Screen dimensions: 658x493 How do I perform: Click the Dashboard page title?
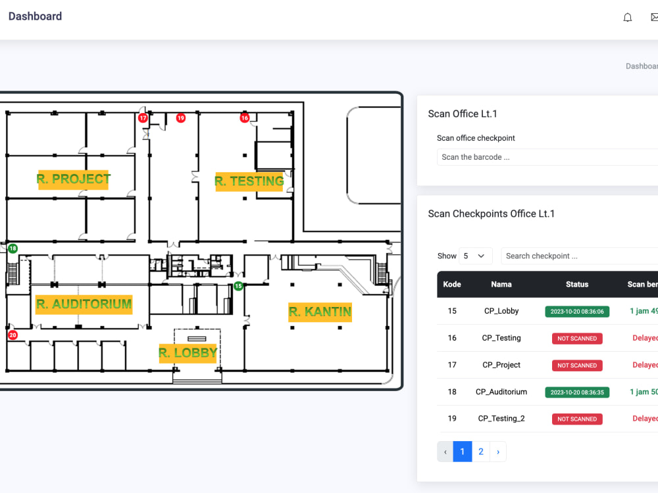pyautogui.click(x=36, y=16)
